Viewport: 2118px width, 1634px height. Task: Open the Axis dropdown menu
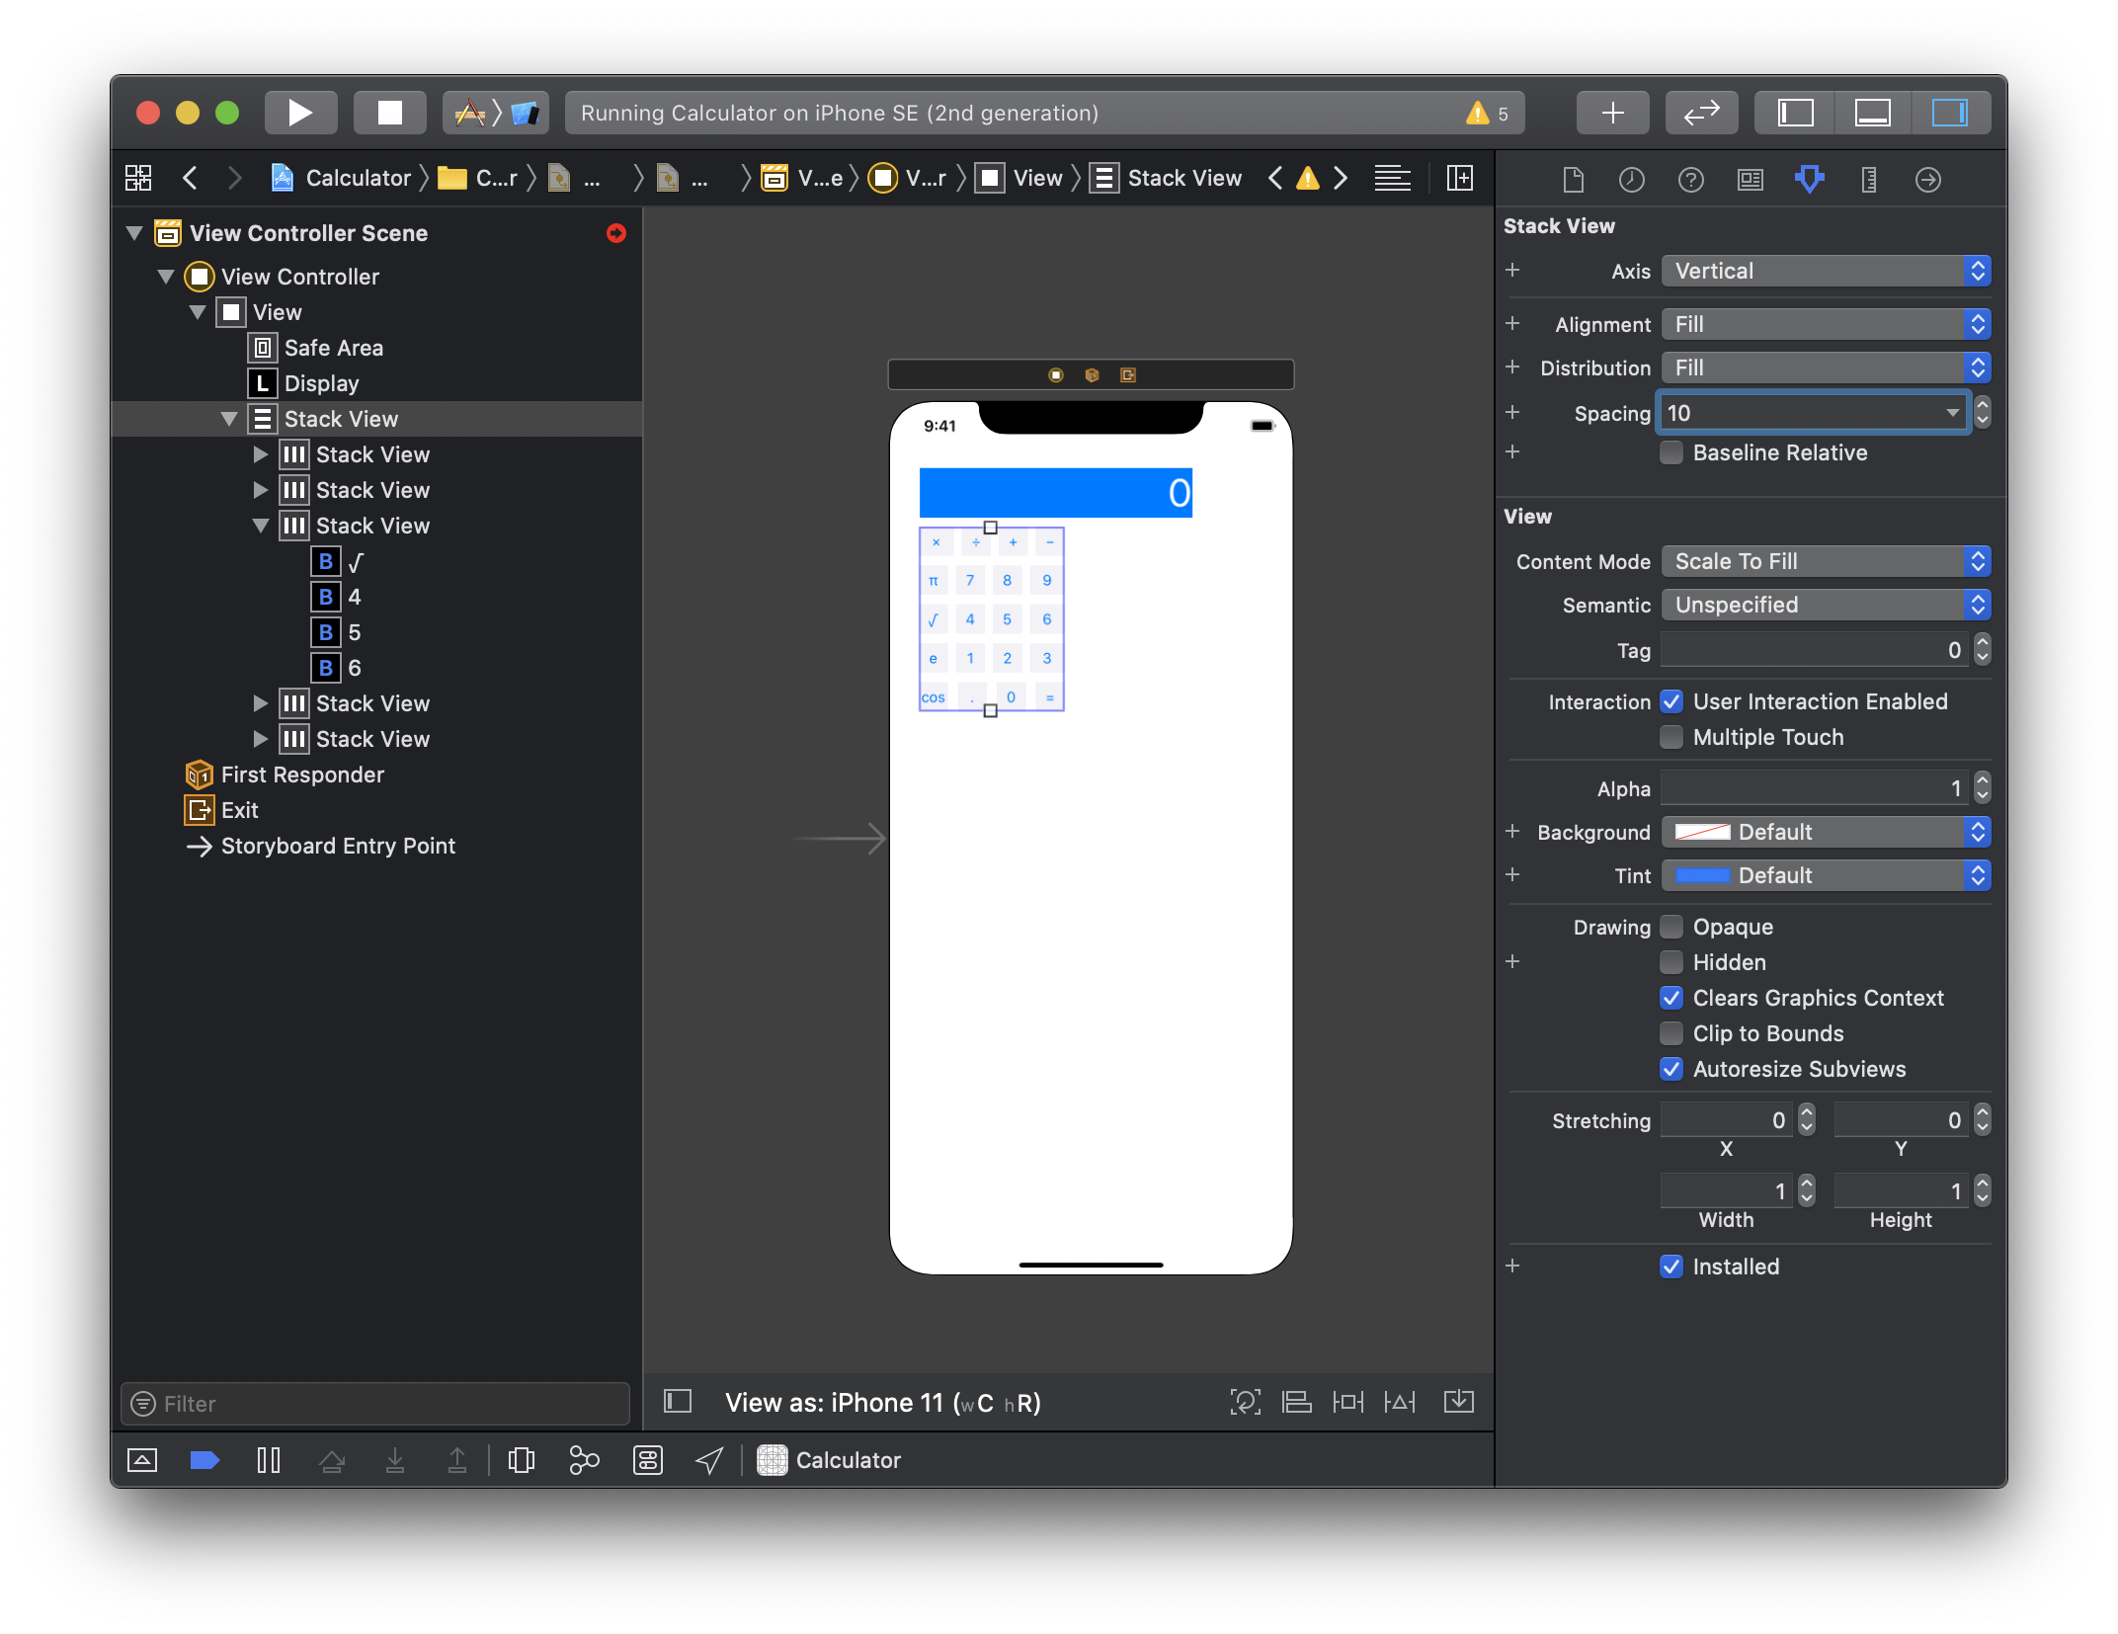click(x=1825, y=271)
